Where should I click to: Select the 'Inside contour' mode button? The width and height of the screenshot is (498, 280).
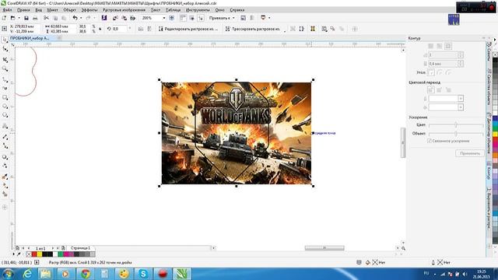tap(439, 47)
